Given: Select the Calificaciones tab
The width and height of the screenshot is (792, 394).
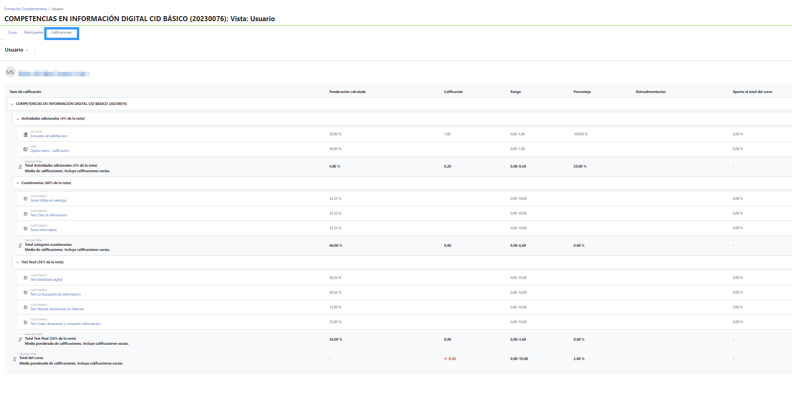Looking at the screenshot, I should pos(61,33).
